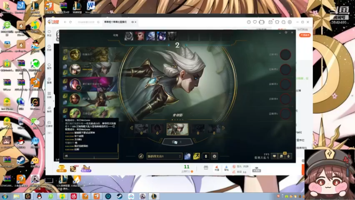Open the rune page edit pencil icon
Screen dimensions: 355x200
click(141, 156)
